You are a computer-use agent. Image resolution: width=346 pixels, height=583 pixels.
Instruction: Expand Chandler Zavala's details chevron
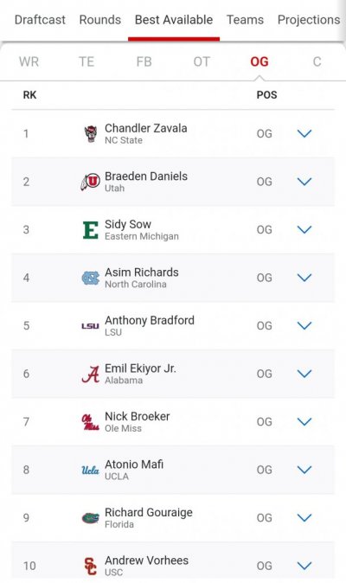click(304, 133)
